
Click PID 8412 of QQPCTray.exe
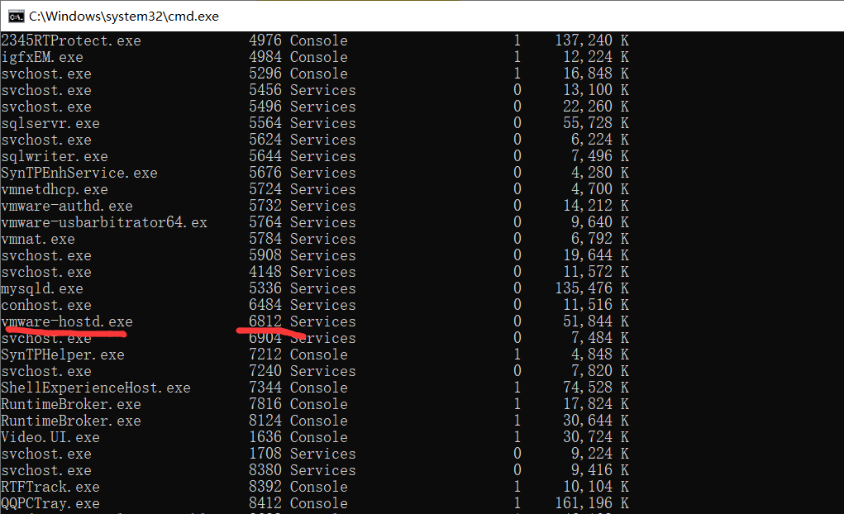[265, 504]
